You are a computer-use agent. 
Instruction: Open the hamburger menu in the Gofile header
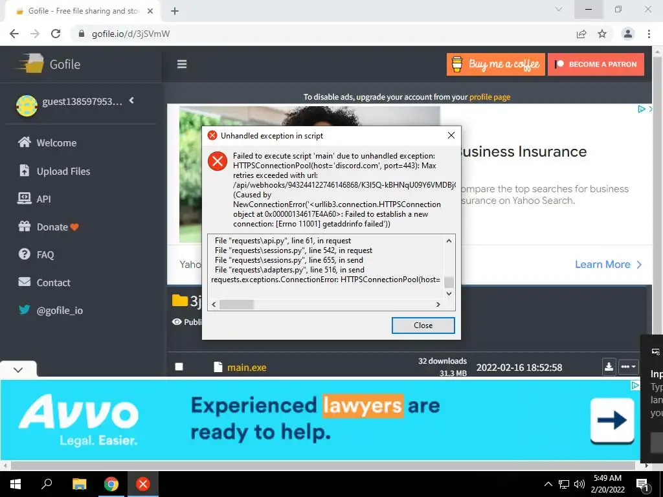pos(182,64)
